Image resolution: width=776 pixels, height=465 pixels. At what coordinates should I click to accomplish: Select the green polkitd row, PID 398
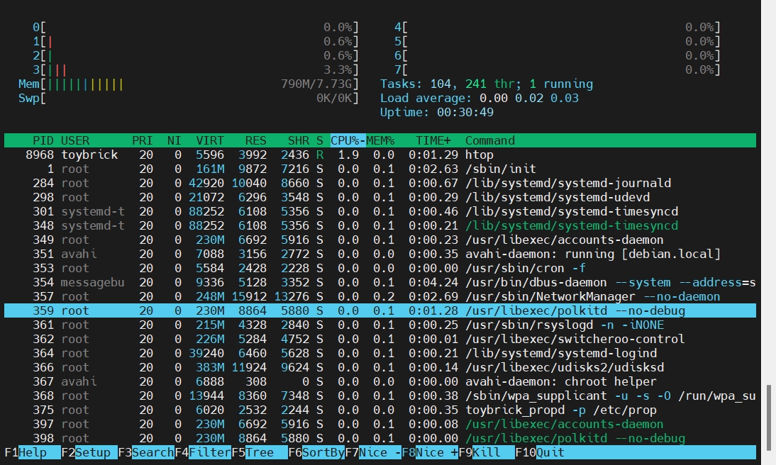(x=380, y=438)
